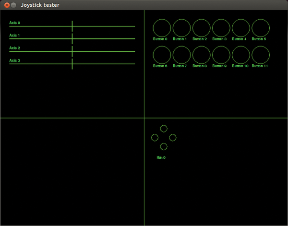The image size is (288, 226).
Task: Click the Button 2 circle indicator
Action: (x=201, y=28)
